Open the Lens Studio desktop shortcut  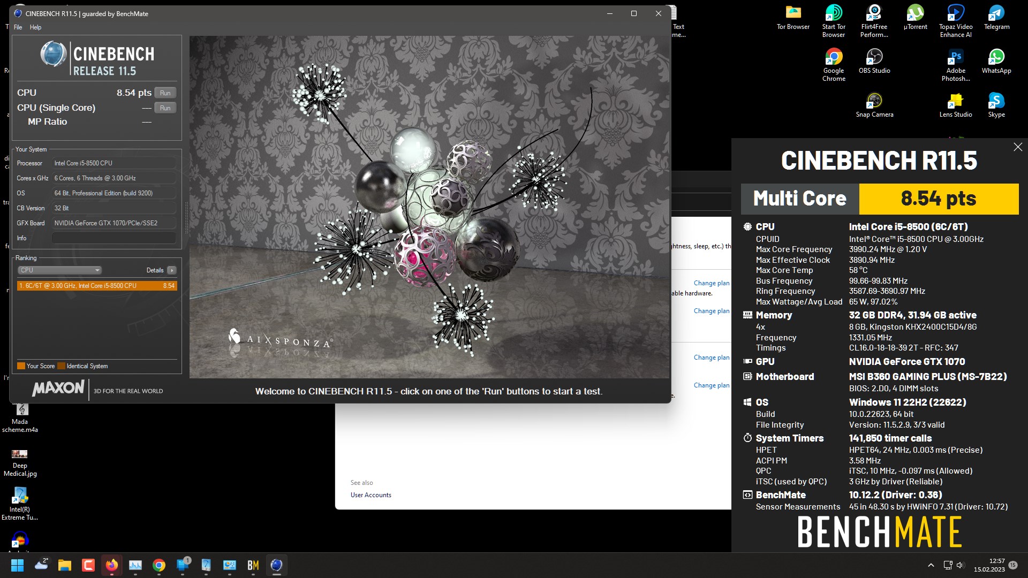pyautogui.click(x=956, y=105)
